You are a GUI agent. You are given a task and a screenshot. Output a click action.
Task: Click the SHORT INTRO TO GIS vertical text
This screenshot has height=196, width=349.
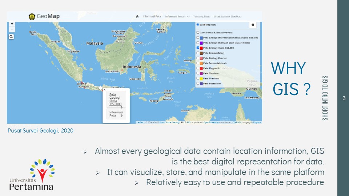[325, 98]
